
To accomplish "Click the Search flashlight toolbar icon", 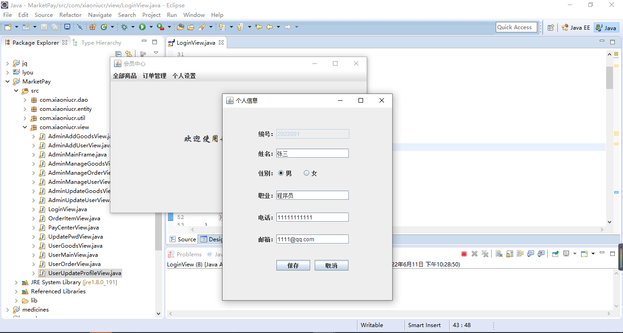I will [202, 27].
